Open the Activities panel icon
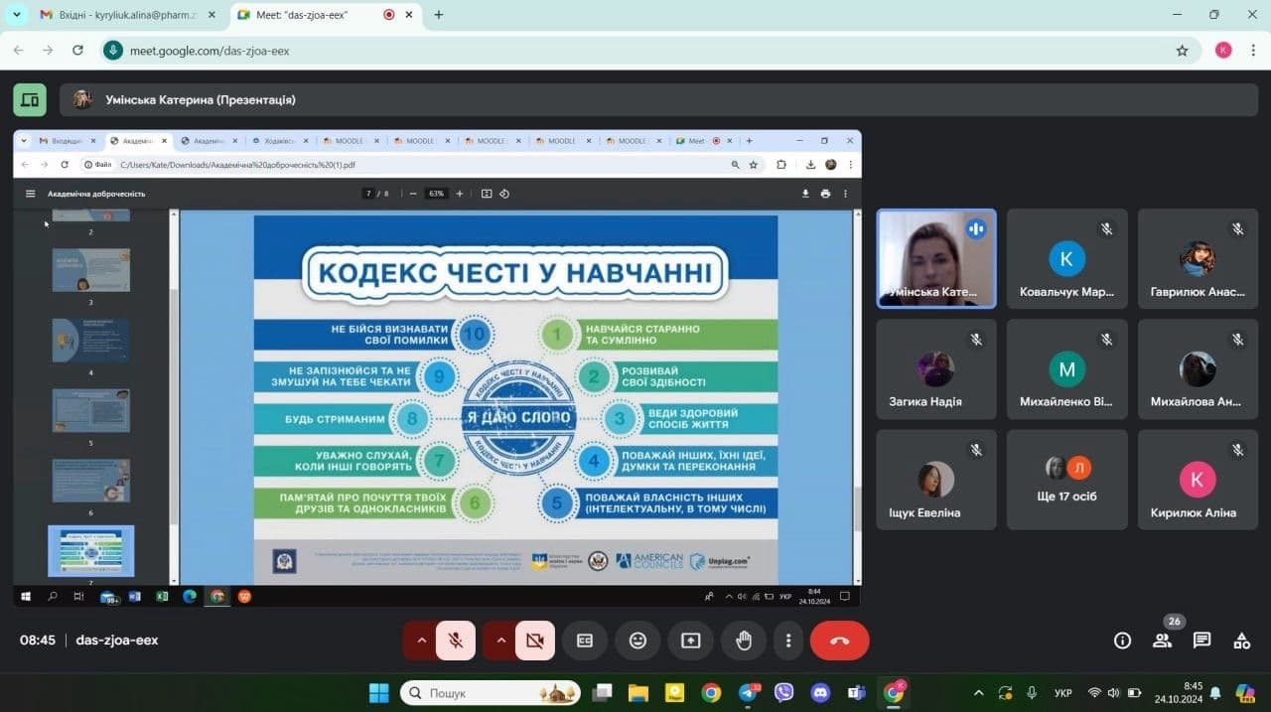Screen dimensions: 1271x712 pyautogui.click(x=1241, y=641)
